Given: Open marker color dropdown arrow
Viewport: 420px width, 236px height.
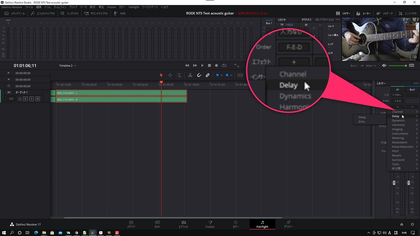Looking at the screenshot, I should coord(231,75).
